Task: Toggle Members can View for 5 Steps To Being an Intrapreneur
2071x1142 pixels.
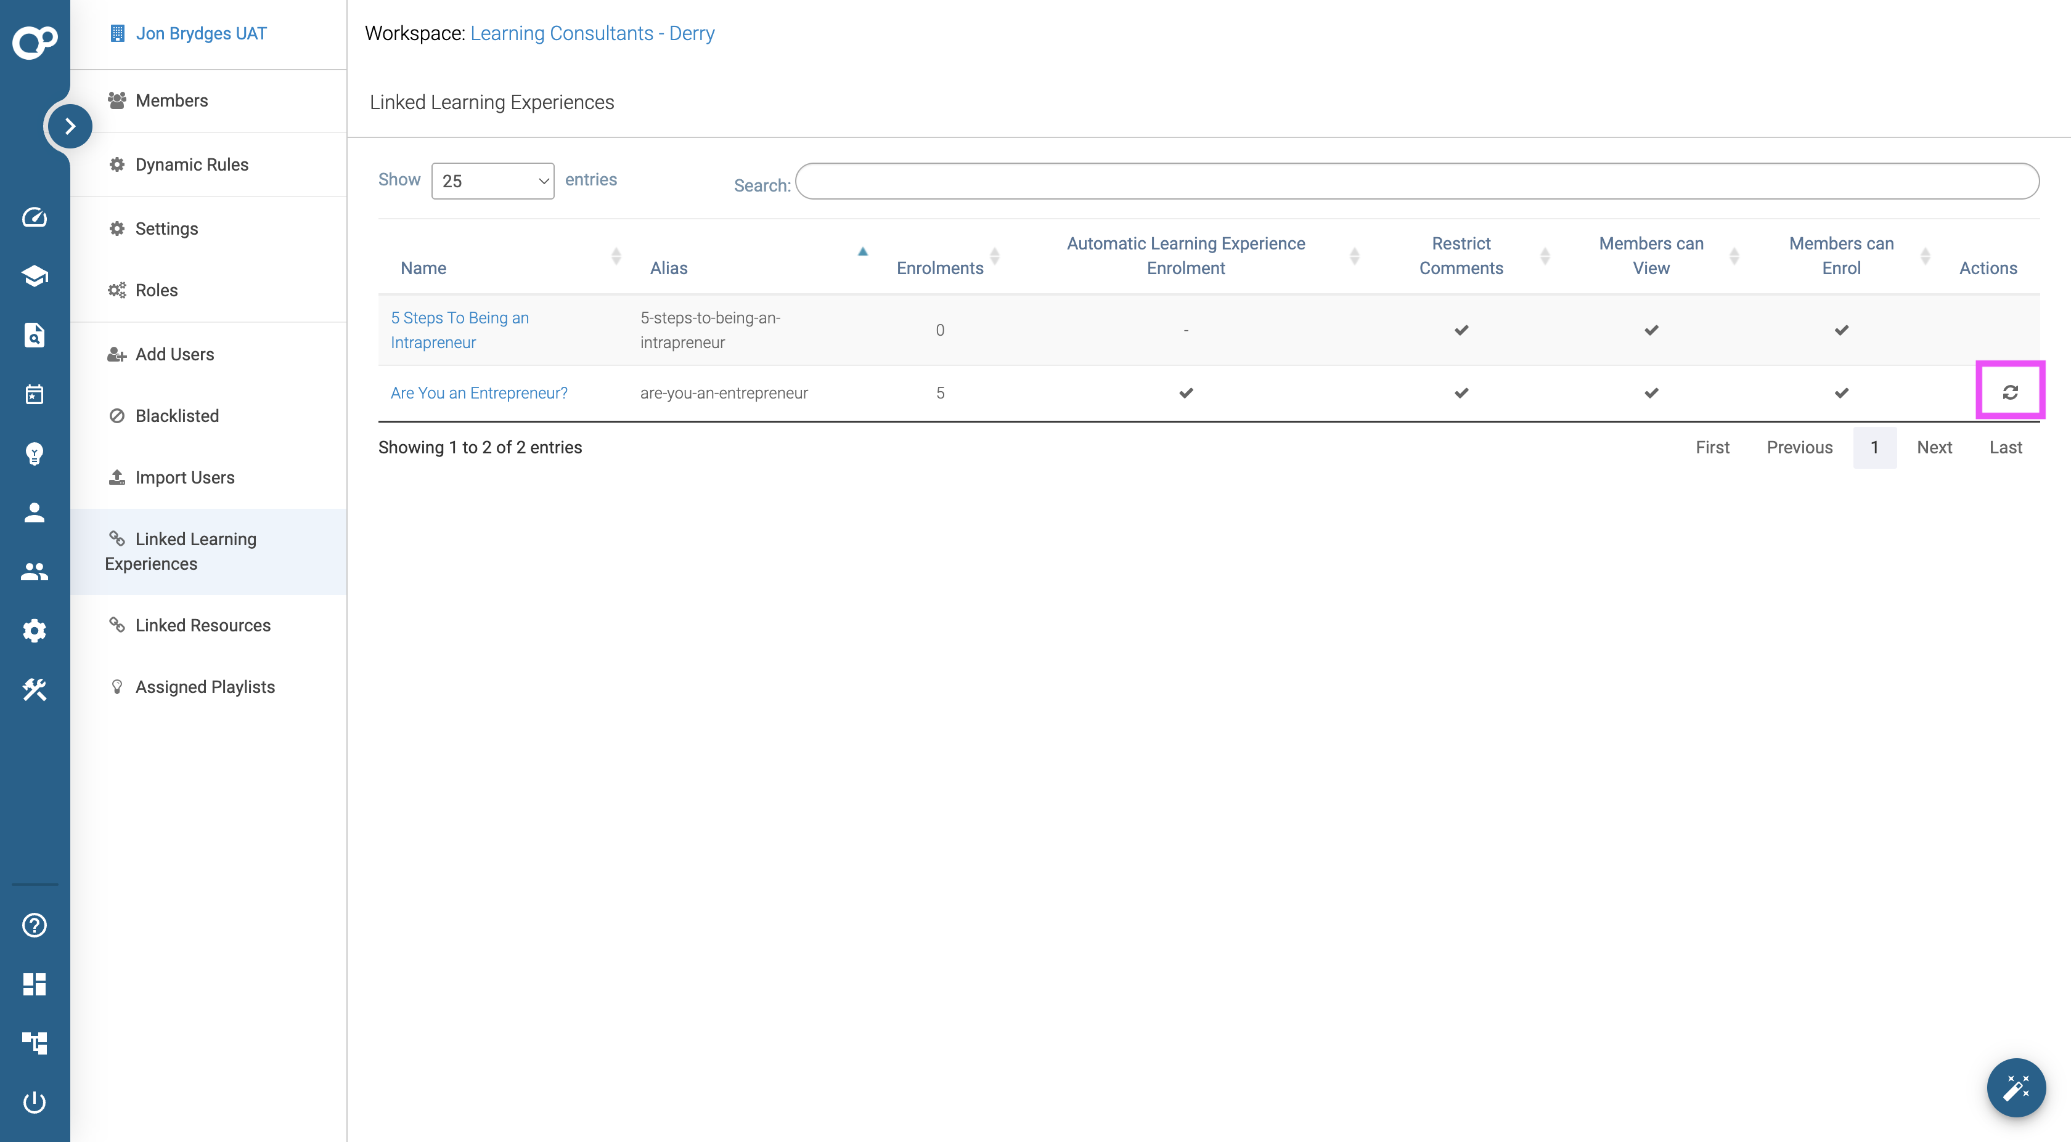Action: [1651, 330]
